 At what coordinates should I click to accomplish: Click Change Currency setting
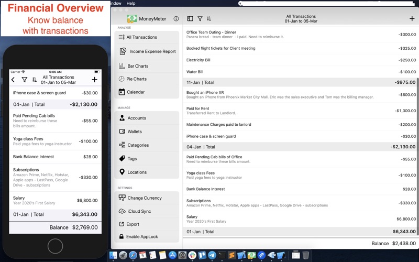pyautogui.click(x=147, y=198)
